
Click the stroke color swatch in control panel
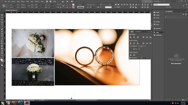click(x=73, y=7)
